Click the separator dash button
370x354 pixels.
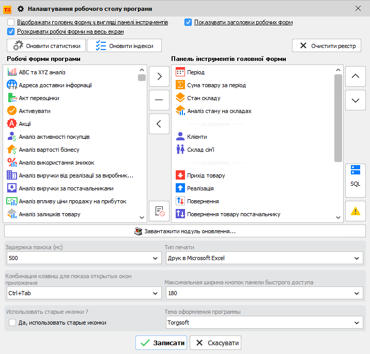[159, 100]
